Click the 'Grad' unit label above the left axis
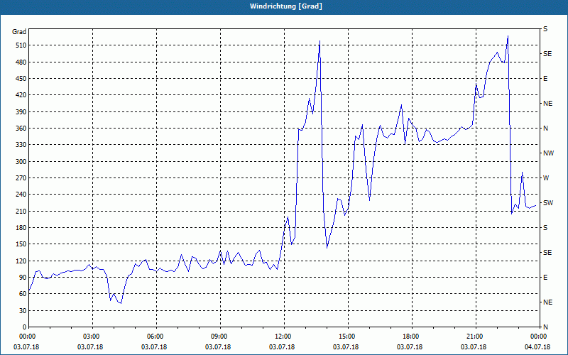 click(19, 32)
